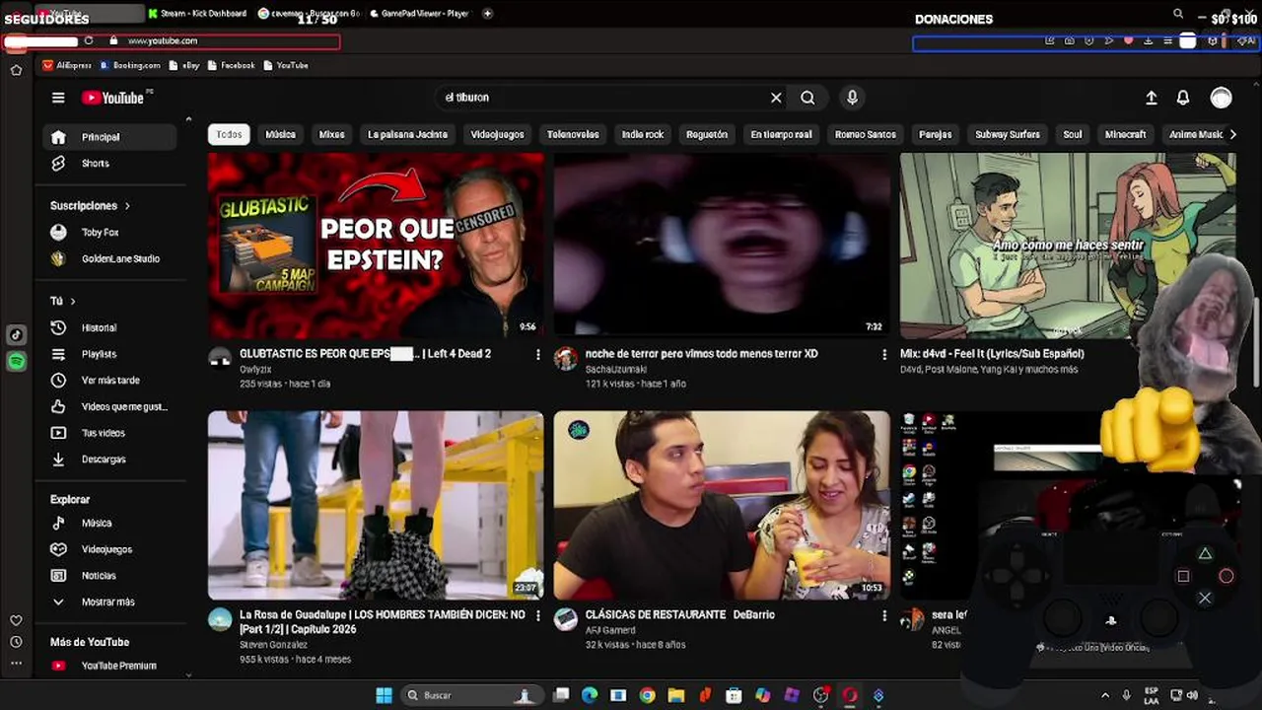This screenshot has height=710, width=1262.
Task: Open Opera browser from the taskbar
Action: (x=850, y=695)
